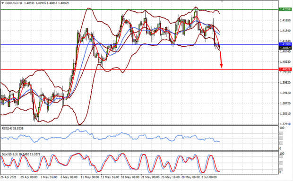The image size is (293, 181).
Task: Click the 18 May 08:00 time label
Action: pyautogui.click(x=130, y=177)
